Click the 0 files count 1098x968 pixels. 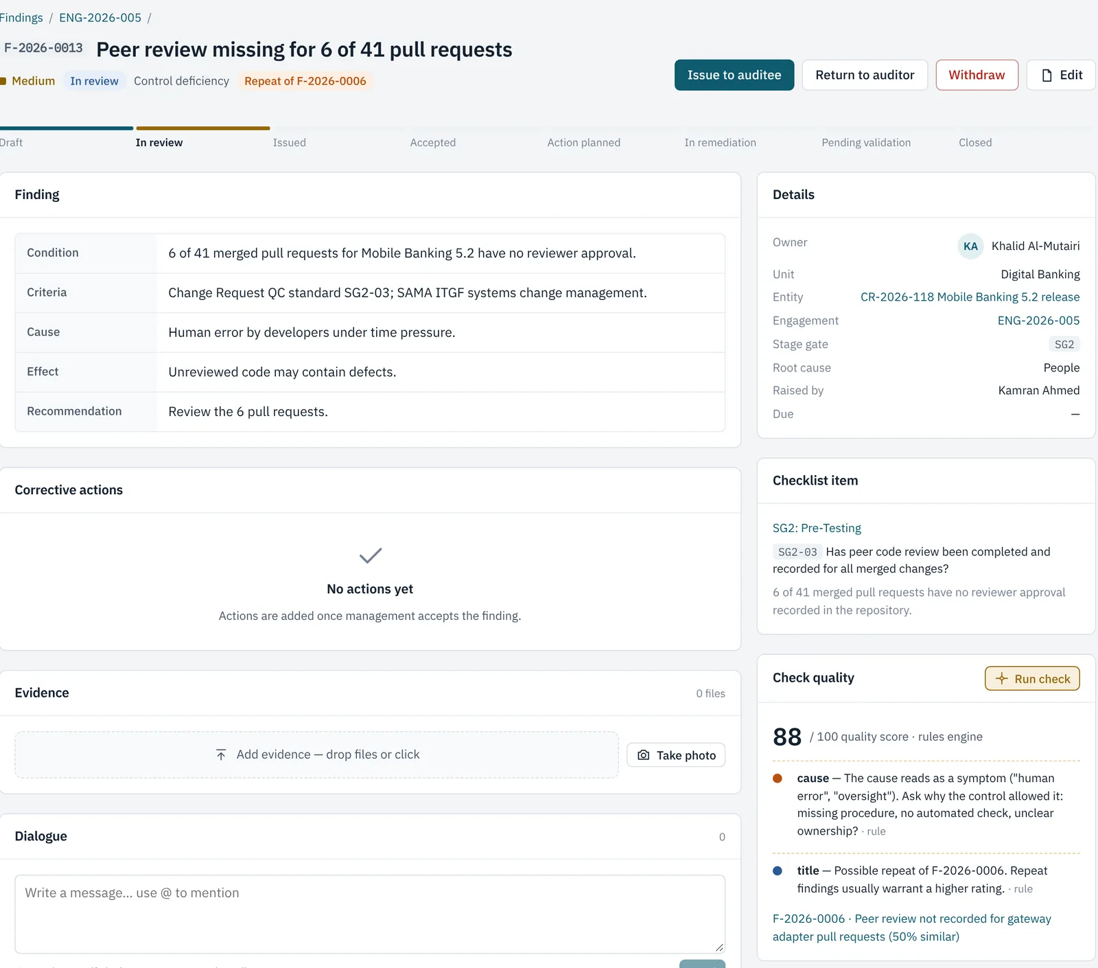[x=710, y=693]
